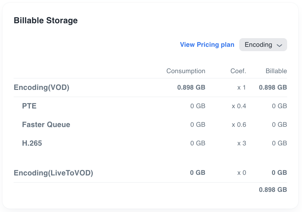Click the x 1 coefficient for Encoding(VOD)
The image size is (302, 212).
[x=242, y=87]
